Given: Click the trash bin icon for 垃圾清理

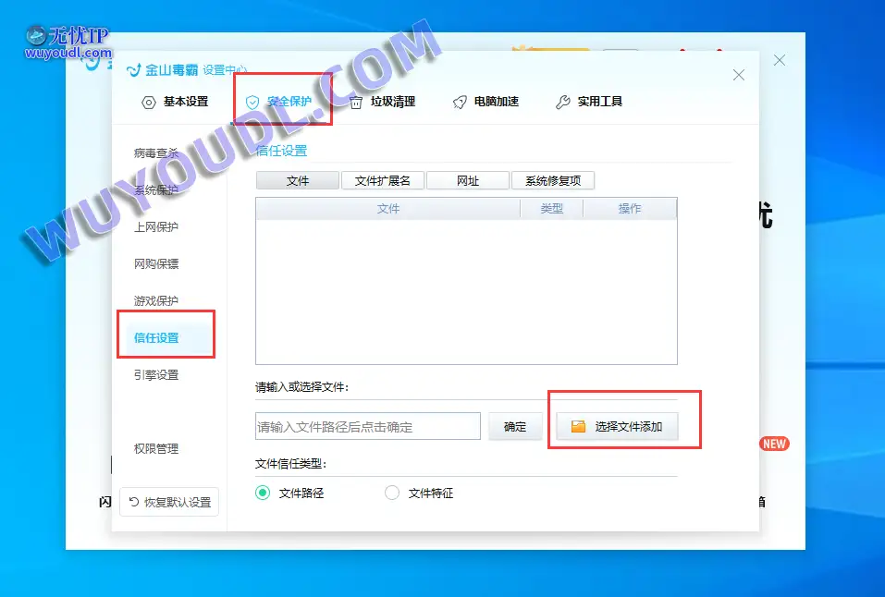Looking at the screenshot, I should (x=356, y=103).
